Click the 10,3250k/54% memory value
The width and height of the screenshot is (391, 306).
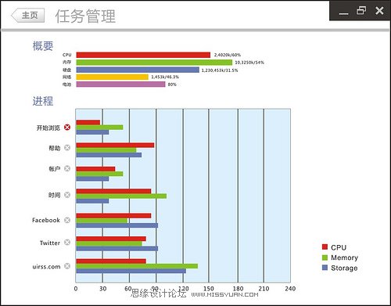tap(249, 63)
